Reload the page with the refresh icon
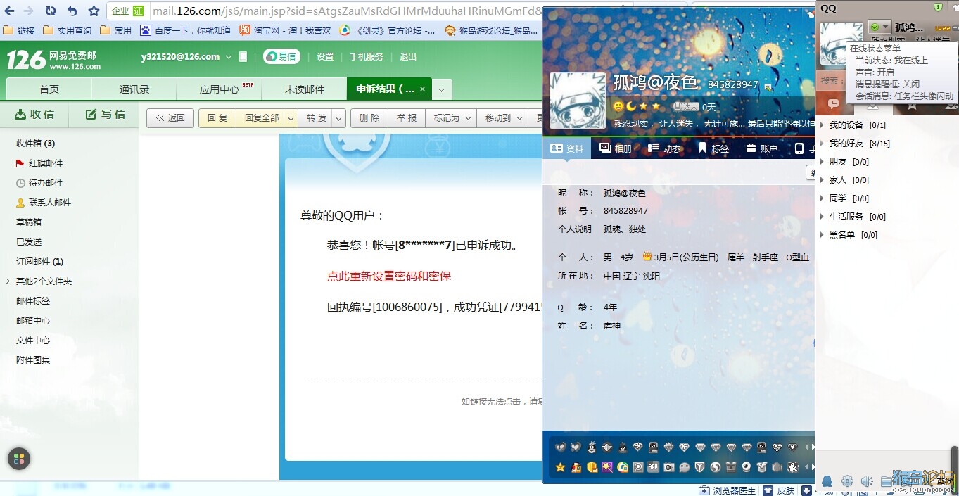Screen dimensions: 959x496 pos(51,11)
